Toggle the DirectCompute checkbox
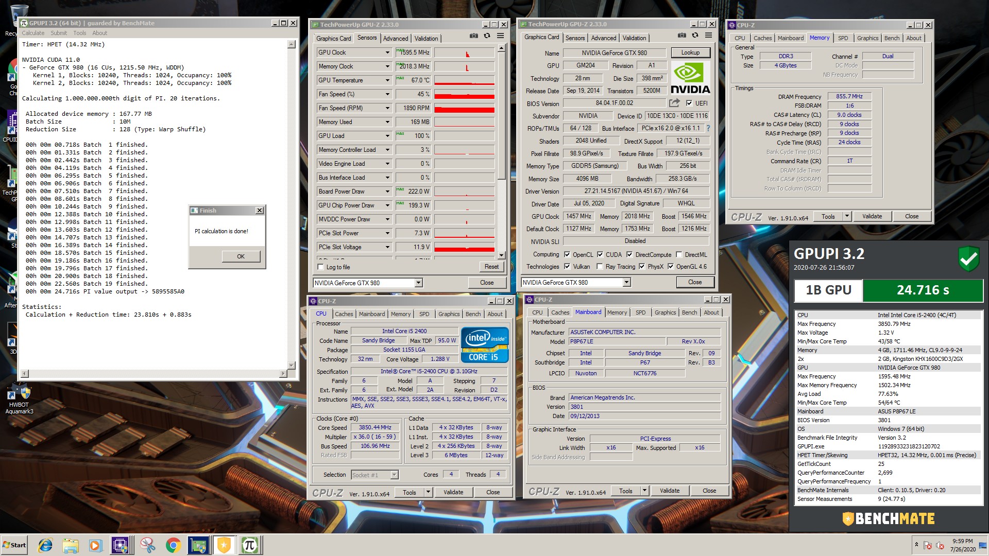This screenshot has height=556, width=989. click(x=629, y=254)
